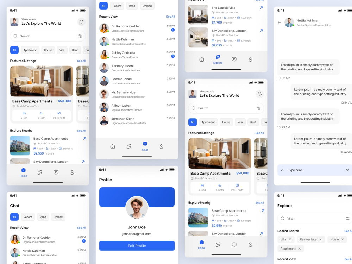
Task: Tap Wi-Fi icon in Profile screen status bar
Action: 166,170
